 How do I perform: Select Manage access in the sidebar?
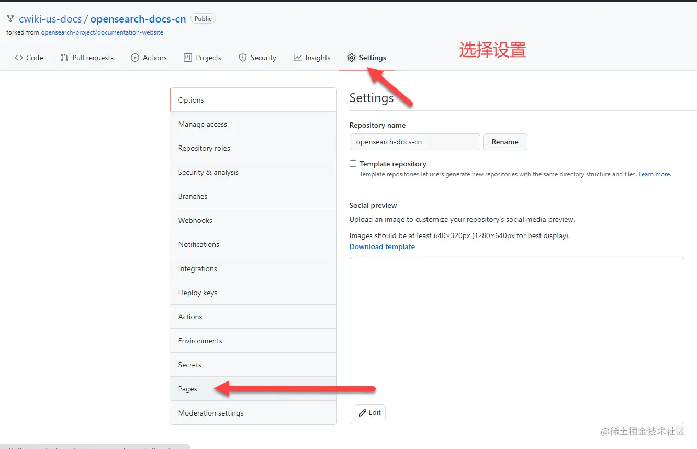(x=203, y=124)
